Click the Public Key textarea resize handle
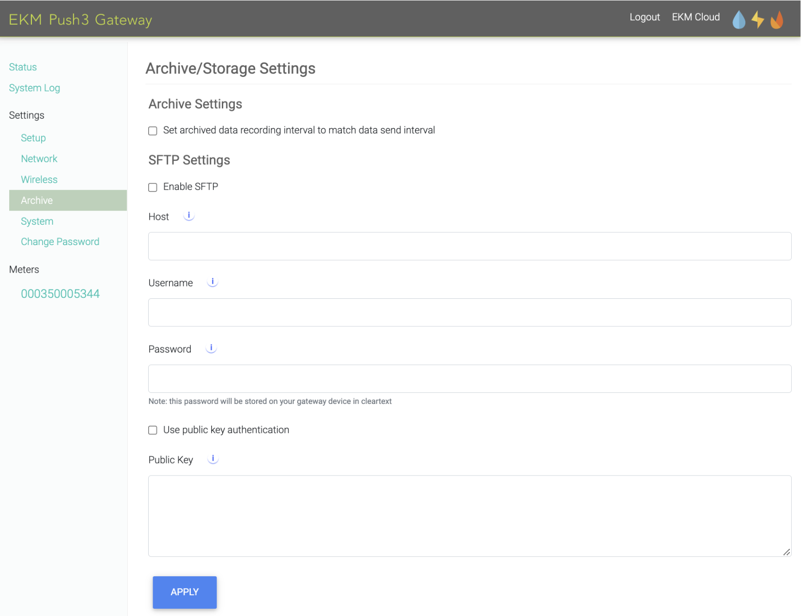Viewport: 801px width, 616px height. 786,552
